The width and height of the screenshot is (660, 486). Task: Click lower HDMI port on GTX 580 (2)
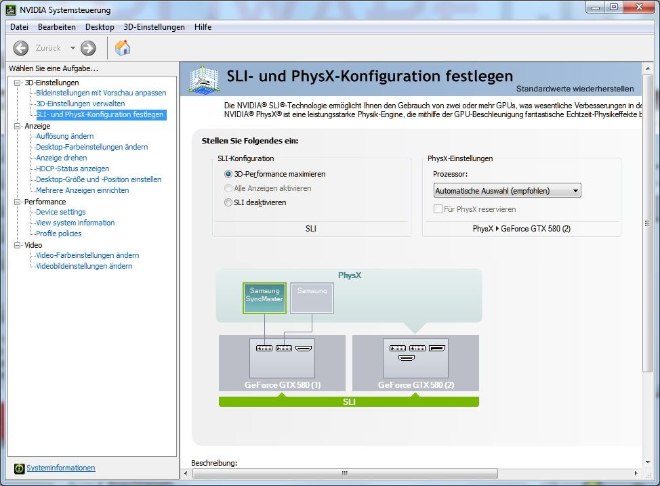(x=406, y=358)
